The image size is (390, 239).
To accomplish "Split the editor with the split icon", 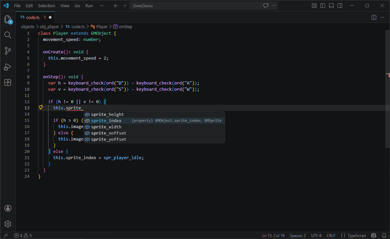I will click(x=374, y=17).
